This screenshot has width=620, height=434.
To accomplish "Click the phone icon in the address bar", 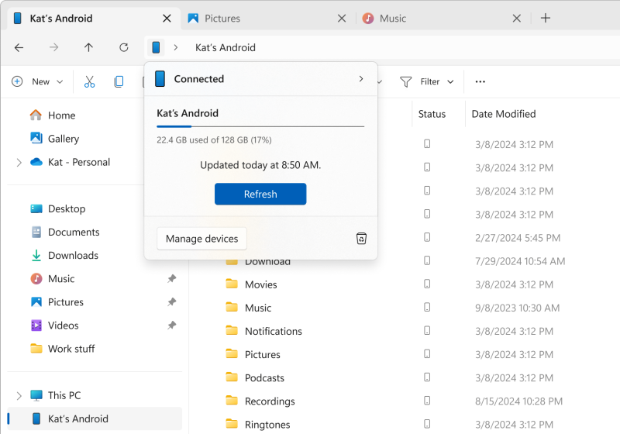I will click(x=156, y=47).
